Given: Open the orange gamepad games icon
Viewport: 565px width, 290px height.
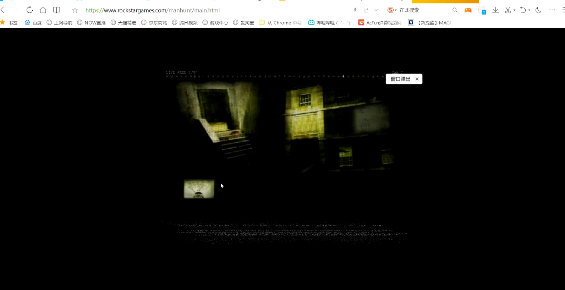Looking at the screenshot, I should pos(468,10).
